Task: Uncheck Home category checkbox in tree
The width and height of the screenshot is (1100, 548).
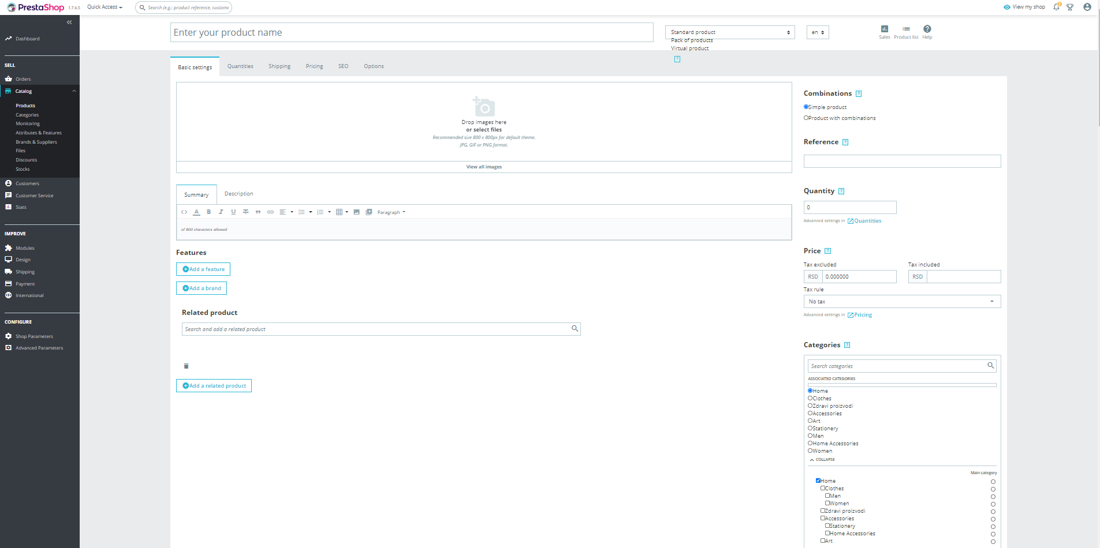Action: click(818, 481)
